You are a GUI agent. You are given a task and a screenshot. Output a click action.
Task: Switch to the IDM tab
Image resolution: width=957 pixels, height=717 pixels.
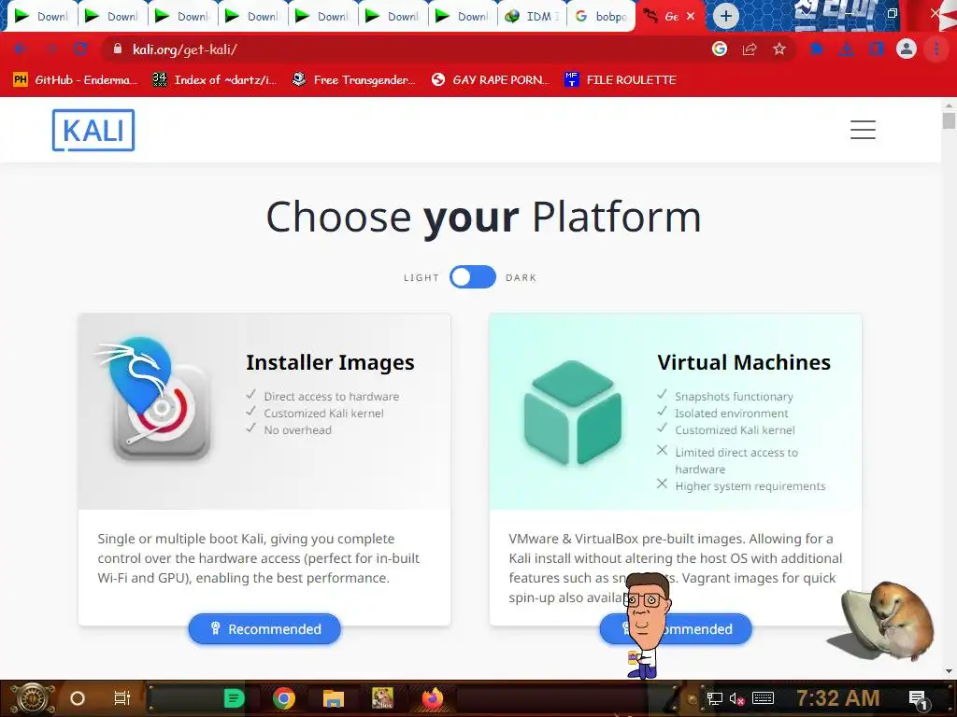pyautogui.click(x=532, y=17)
